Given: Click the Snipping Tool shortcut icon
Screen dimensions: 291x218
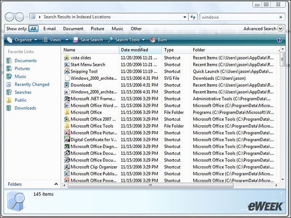Looking at the screenshot, I should tap(67, 71).
